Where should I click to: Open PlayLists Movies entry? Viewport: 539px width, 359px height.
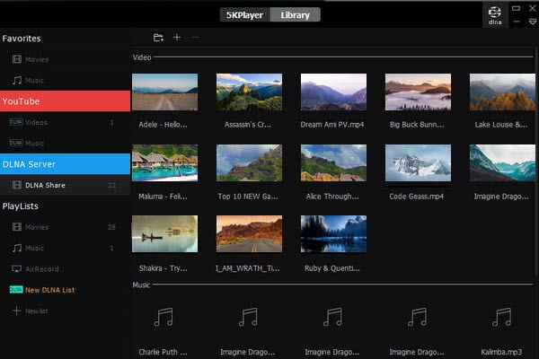(x=36, y=227)
